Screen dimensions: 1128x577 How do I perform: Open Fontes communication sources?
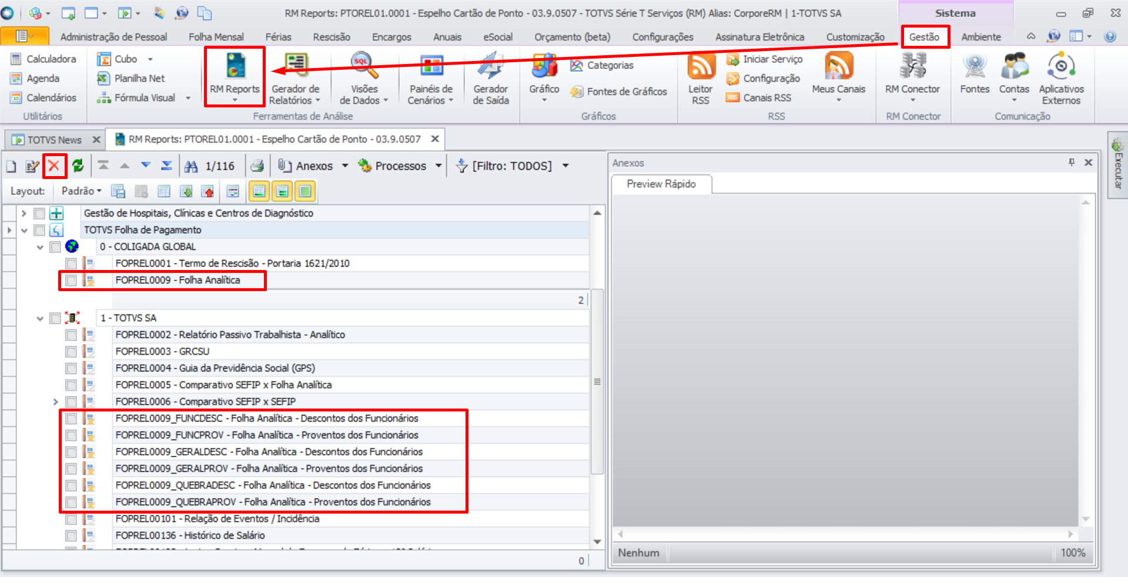point(975,73)
